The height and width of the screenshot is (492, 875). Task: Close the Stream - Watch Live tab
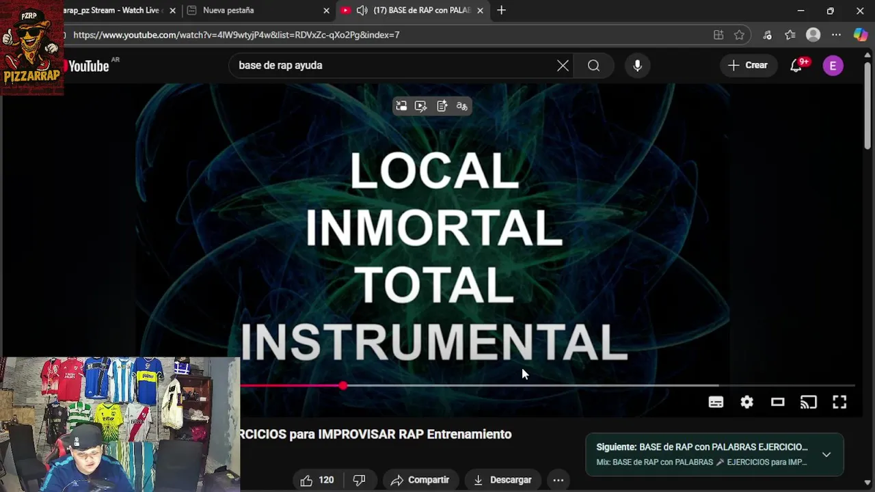[x=172, y=10]
